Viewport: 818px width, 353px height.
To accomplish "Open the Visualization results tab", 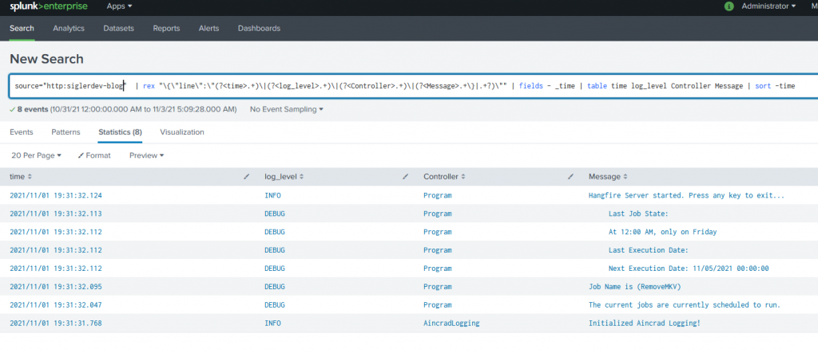I will (x=182, y=132).
